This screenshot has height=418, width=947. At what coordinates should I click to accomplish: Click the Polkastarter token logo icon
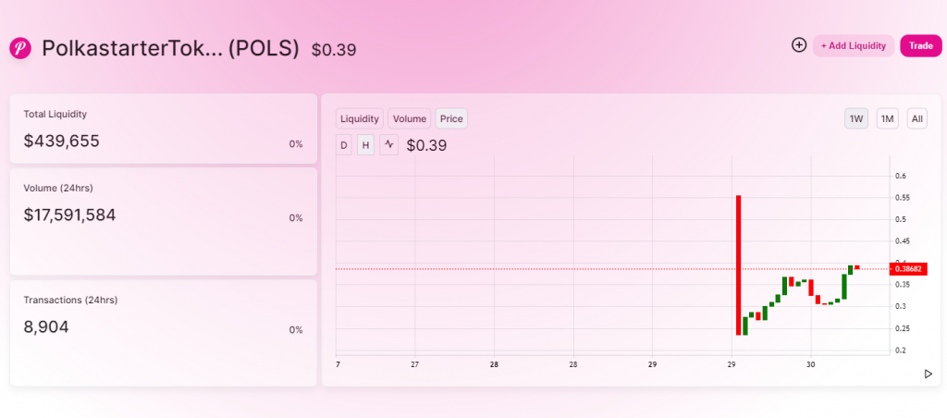(20, 48)
